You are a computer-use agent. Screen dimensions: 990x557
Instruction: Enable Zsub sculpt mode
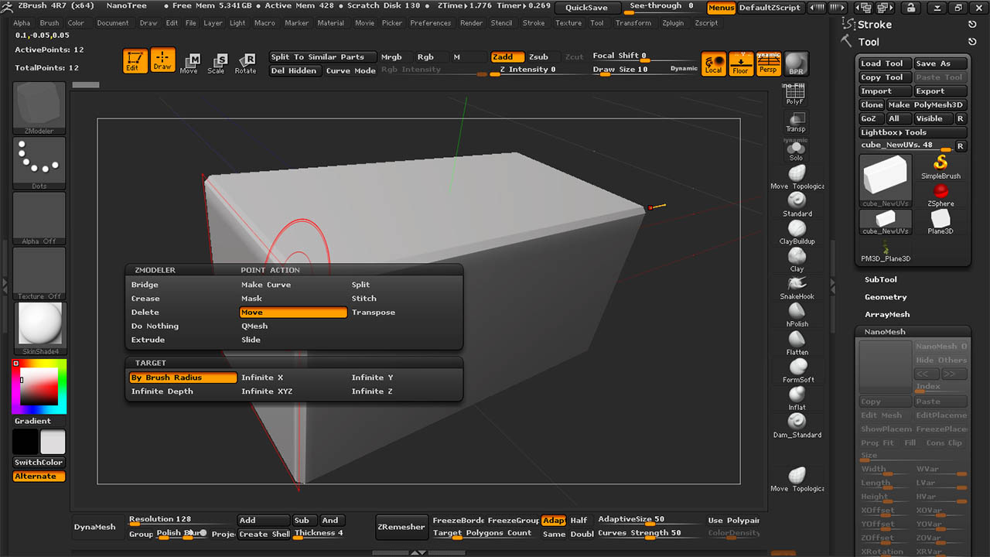[x=538, y=56]
